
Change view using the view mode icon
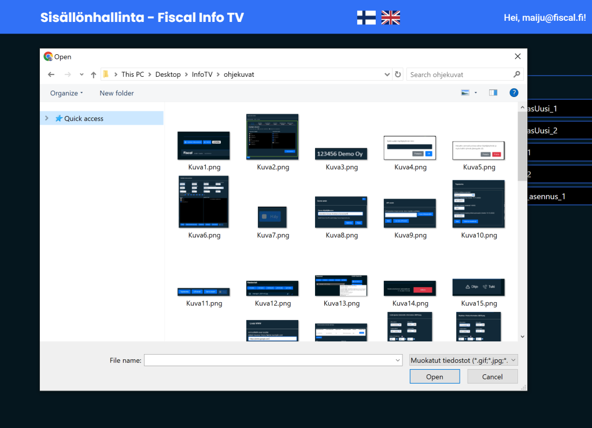pos(465,93)
